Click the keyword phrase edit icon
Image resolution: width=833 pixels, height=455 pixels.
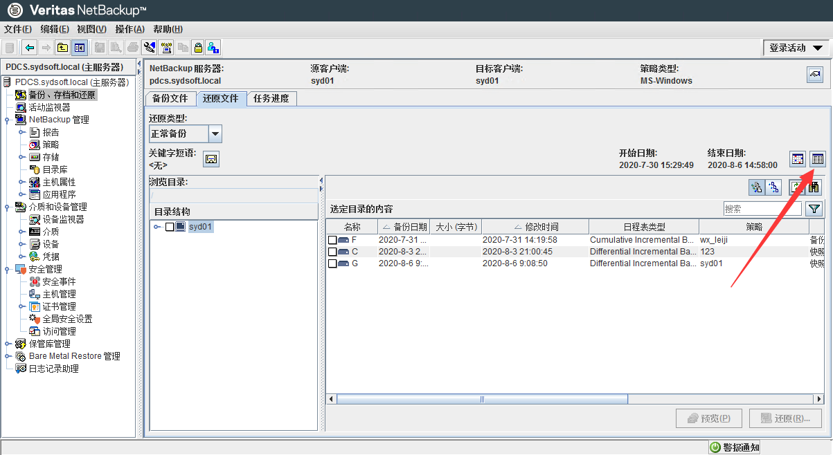point(211,159)
